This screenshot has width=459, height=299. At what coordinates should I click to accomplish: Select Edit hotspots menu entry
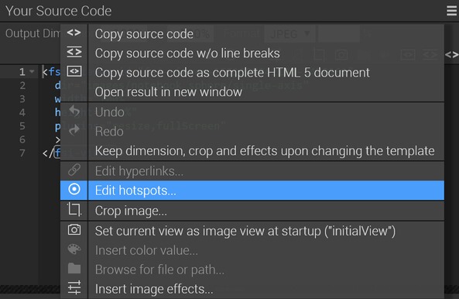coord(252,191)
